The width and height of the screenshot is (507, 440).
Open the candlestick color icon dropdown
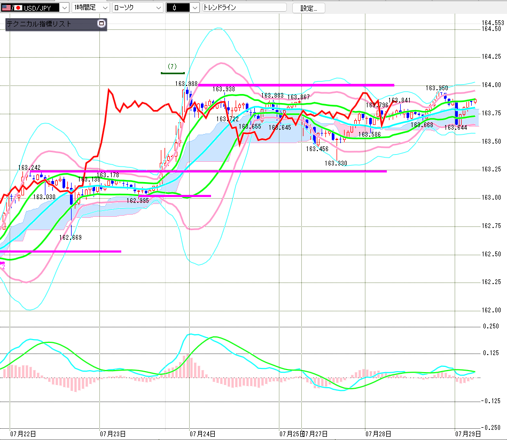(x=182, y=7)
